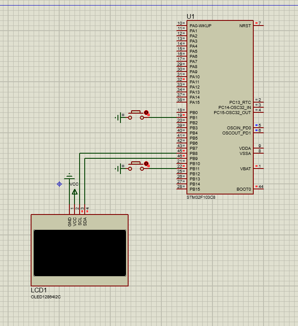Click the PA15 pin label

(195, 102)
